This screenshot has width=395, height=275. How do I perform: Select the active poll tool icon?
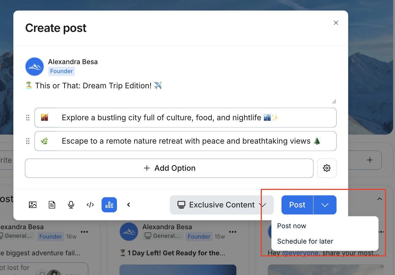point(109,205)
